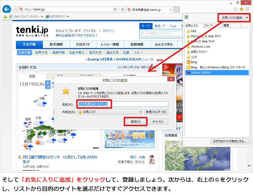Open the 過去天気 sub-menu link
253x195 pixels.
pos(112,53)
